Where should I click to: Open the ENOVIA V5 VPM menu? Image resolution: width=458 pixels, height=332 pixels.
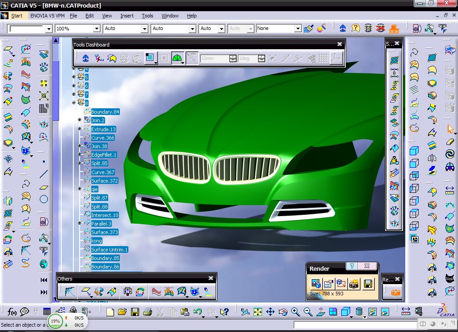(47, 16)
